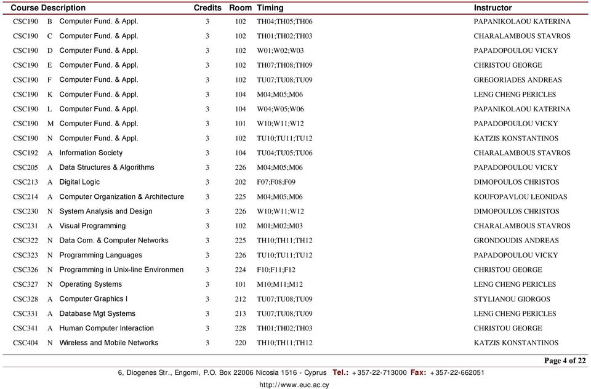Click room 202 for Digital Logic
Image resolution: width=591 pixels, height=389 pixels.
(241, 182)
